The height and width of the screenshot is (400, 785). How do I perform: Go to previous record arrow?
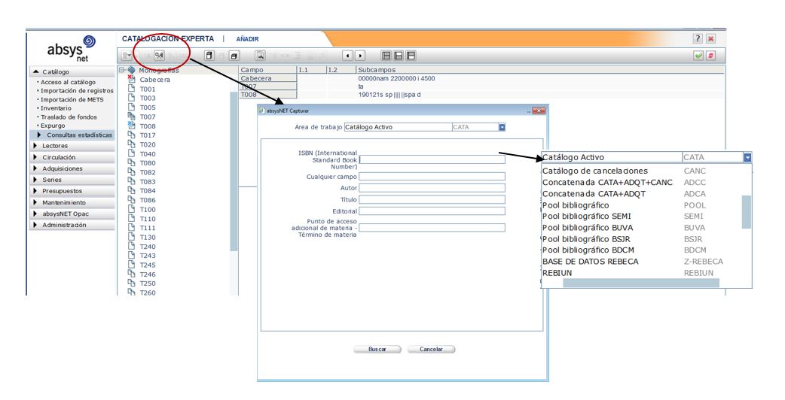(348, 56)
